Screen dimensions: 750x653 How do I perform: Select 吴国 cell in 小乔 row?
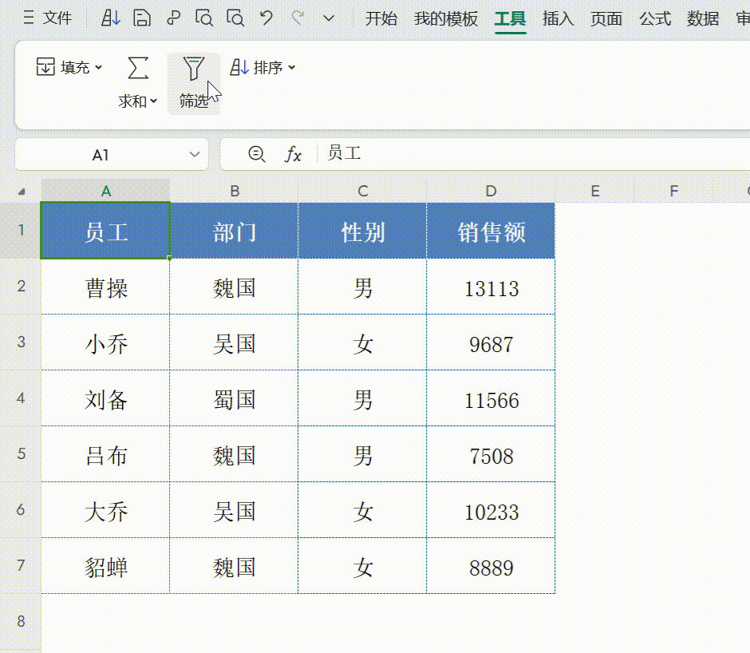tap(235, 342)
